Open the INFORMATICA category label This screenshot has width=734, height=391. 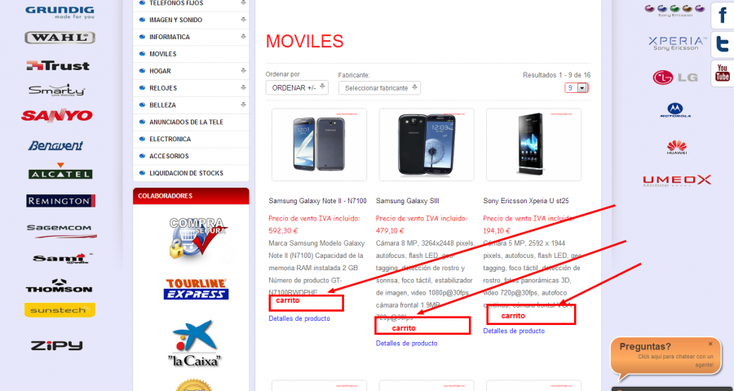[x=170, y=37]
